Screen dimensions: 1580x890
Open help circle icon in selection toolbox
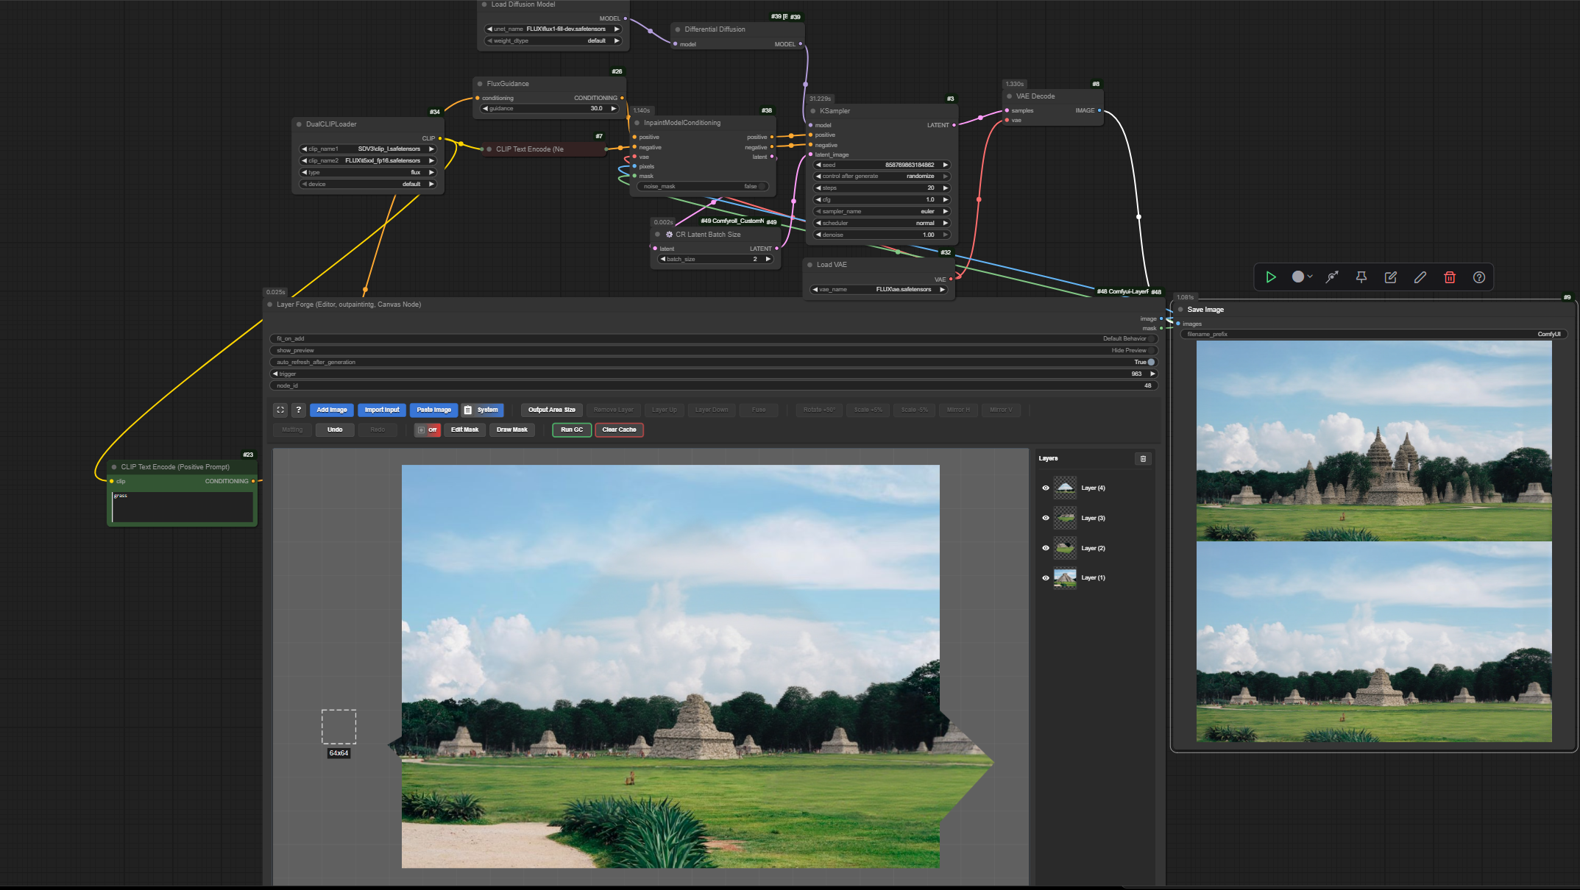[1479, 277]
